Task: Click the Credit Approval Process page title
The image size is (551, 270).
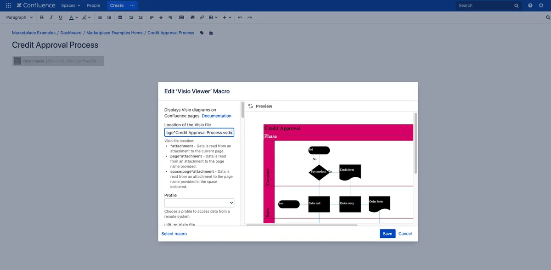Action: coord(55,45)
